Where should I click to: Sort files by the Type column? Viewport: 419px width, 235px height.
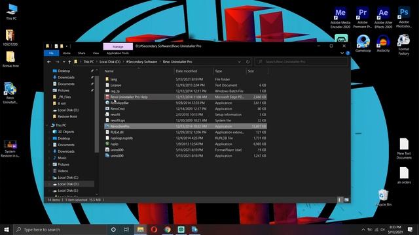pyautogui.click(x=230, y=71)
